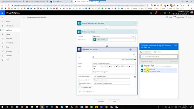194x109 pixels.
Task: Toggle bold formatting in body editor
Action: (109, 67)
